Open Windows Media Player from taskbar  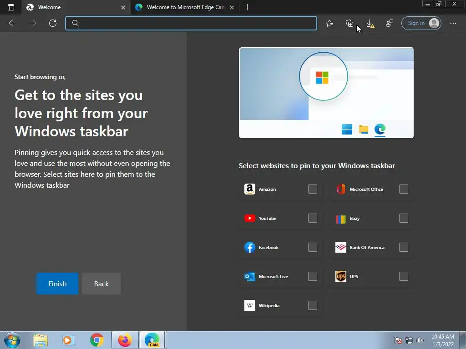68,340
